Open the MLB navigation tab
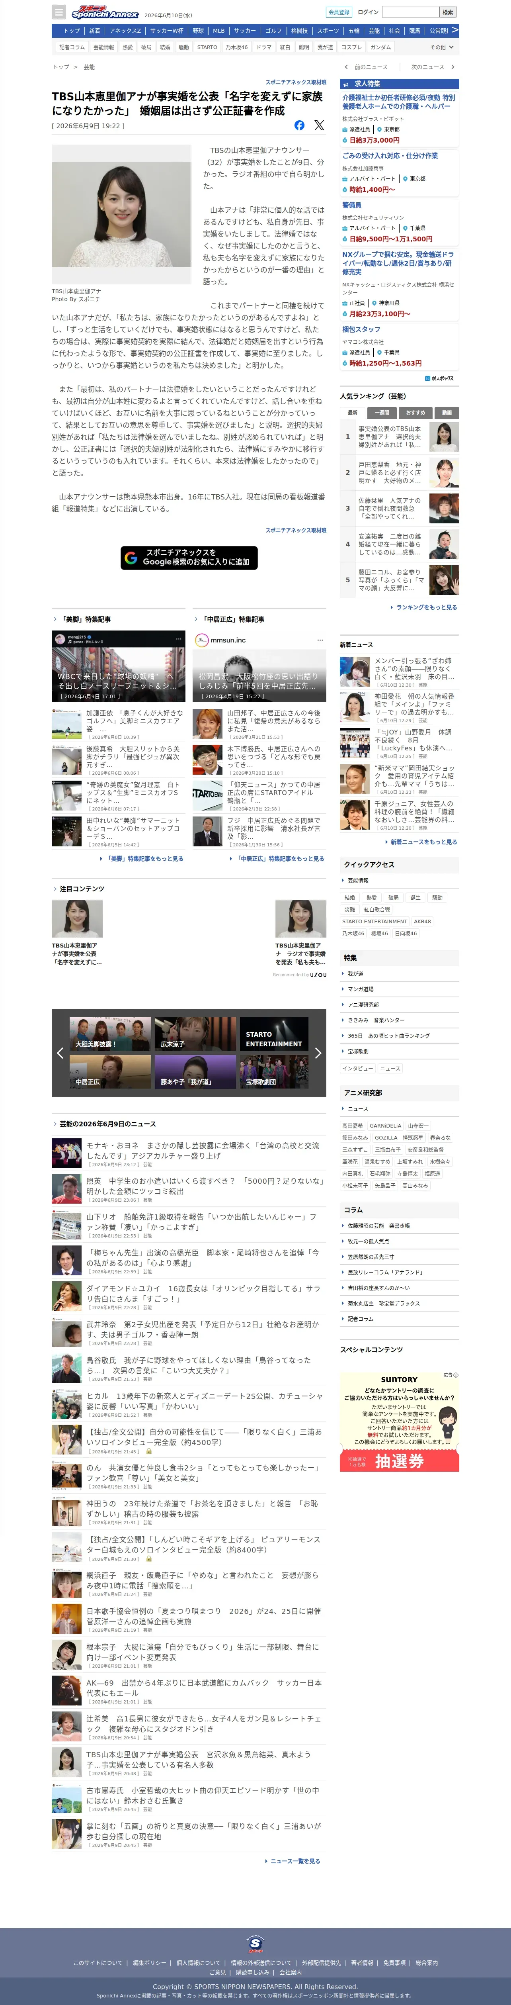This screenshot has width=511, height=2005. tap(218, 30)
